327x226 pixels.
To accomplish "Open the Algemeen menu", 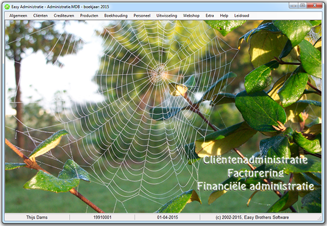I will (18, 16).
